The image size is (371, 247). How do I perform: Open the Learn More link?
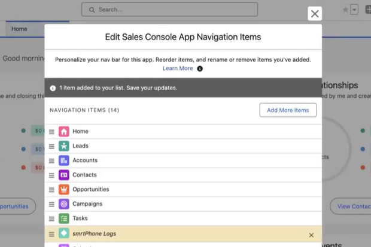pyautogui.click(x=178, y=69)
